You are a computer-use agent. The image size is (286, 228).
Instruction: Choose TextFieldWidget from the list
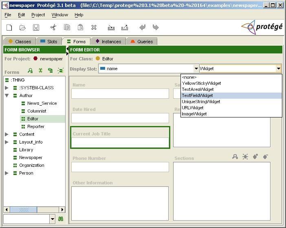pyautogui.click(x=231, y=95)
